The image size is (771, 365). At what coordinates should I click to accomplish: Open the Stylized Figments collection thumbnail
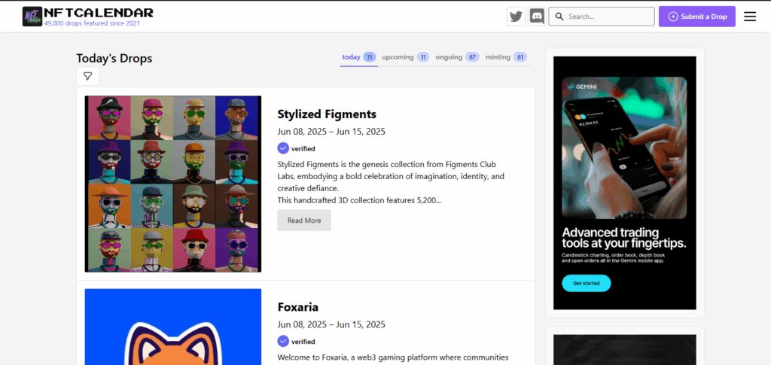[173, 184]
